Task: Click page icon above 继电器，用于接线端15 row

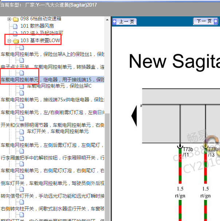Action: point(22,73)
